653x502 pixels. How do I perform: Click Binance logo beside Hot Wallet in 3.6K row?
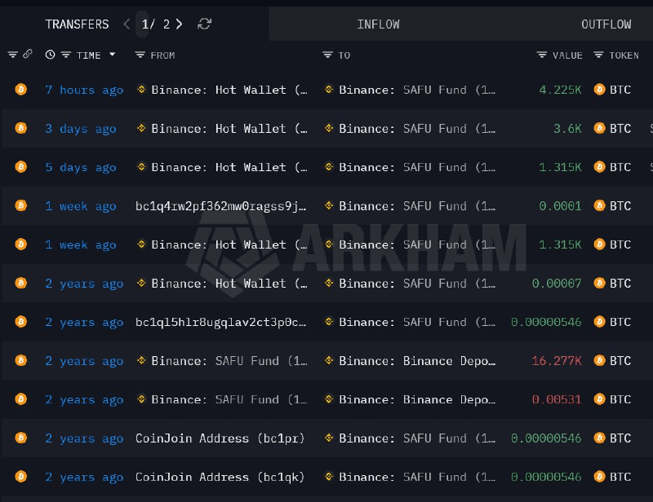point(141,128)
